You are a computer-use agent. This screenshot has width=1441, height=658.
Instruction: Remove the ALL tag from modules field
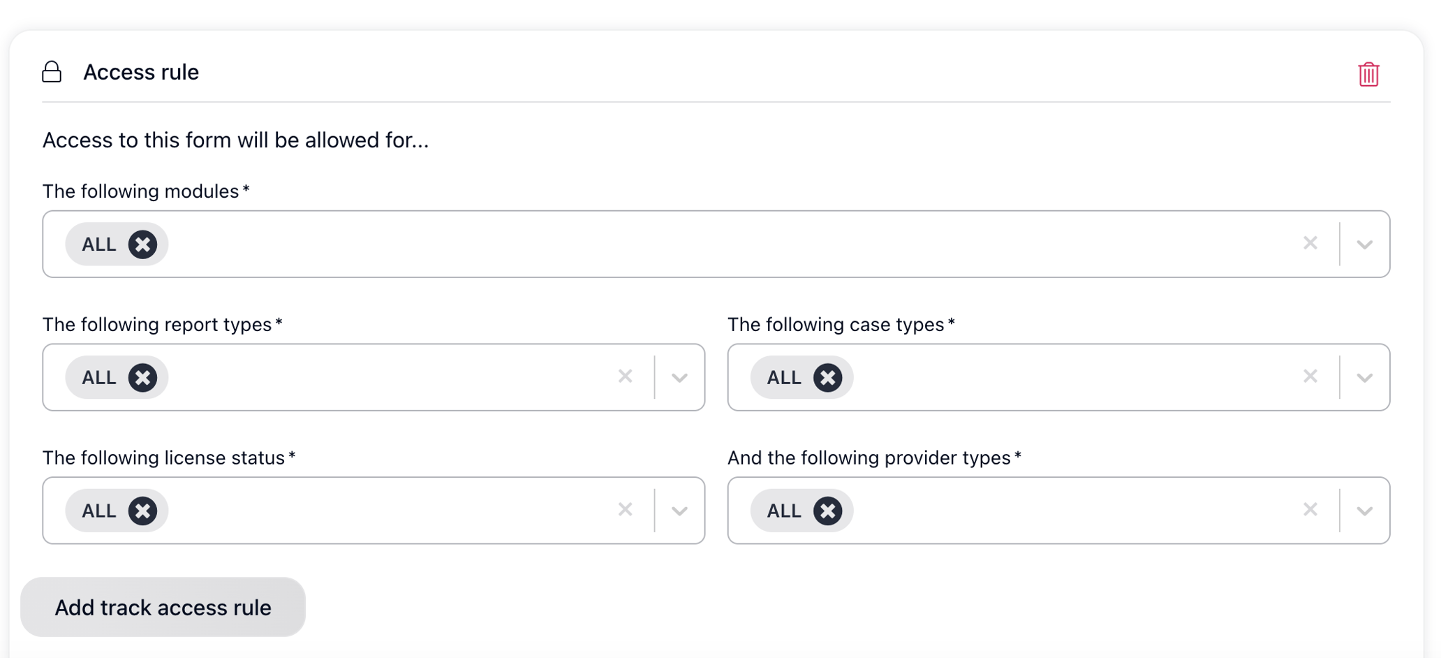143,244
